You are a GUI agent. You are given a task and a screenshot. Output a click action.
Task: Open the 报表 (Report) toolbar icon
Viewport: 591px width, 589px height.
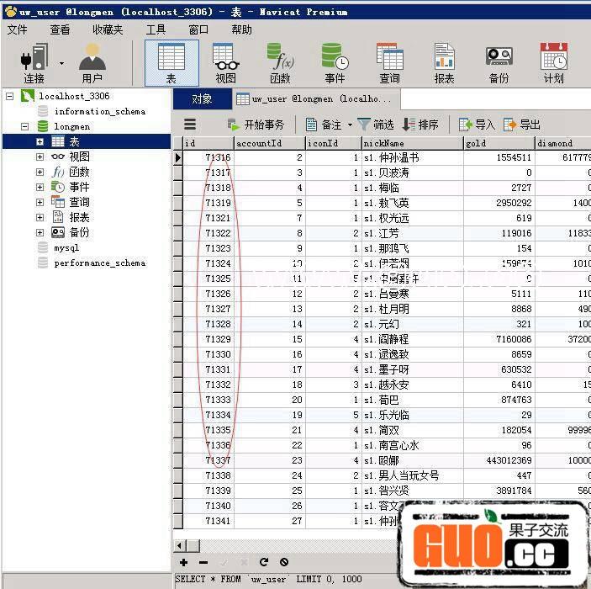(444, 62)
